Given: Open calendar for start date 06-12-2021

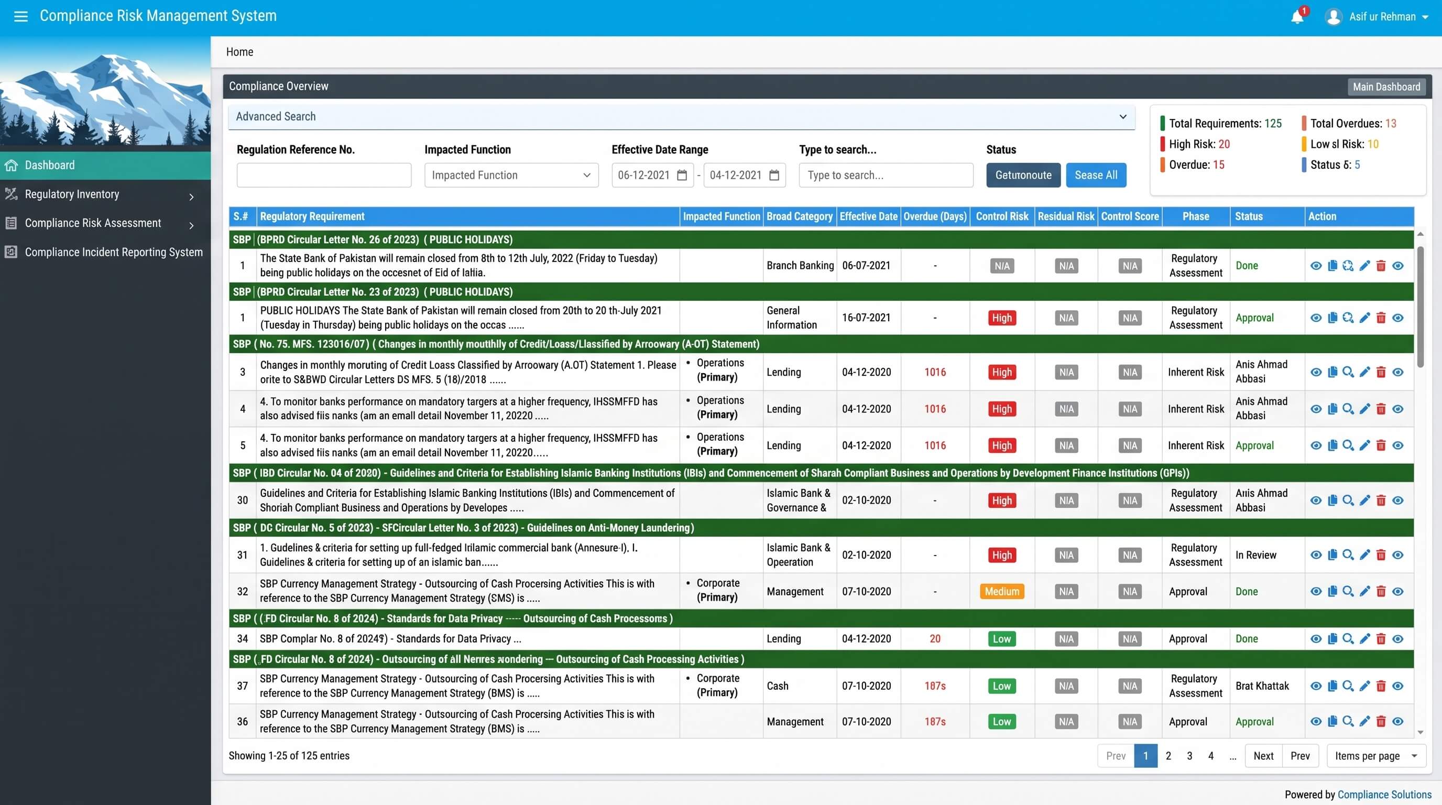Looking at the screenshot, I should [682, 175].
